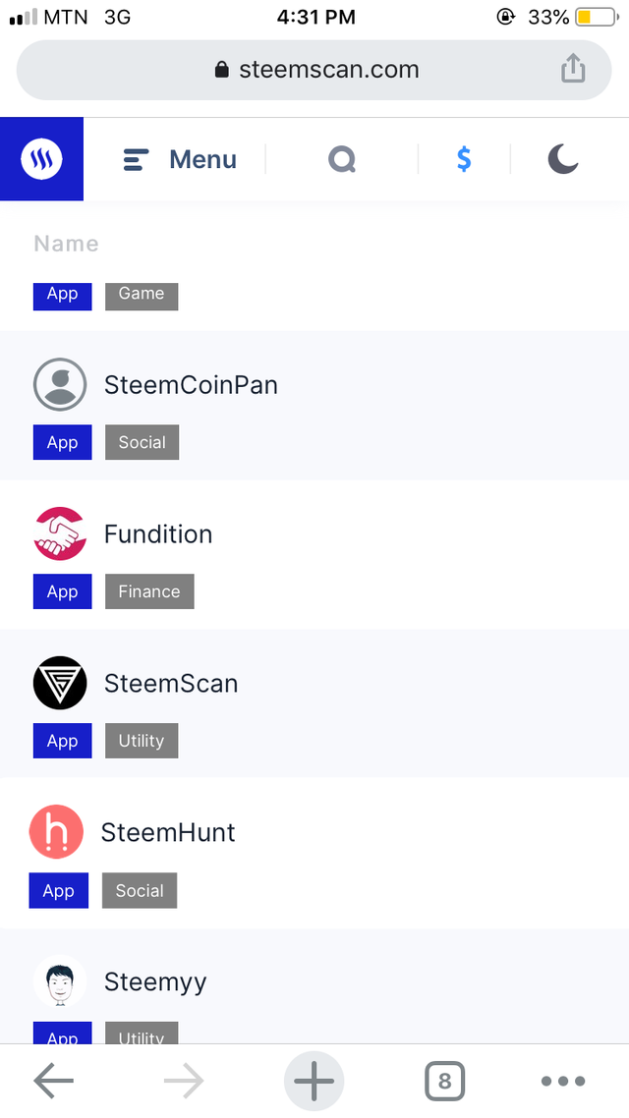
Task: Open the tab switcher showing 8 tabs
Action: click(444, 1082)
